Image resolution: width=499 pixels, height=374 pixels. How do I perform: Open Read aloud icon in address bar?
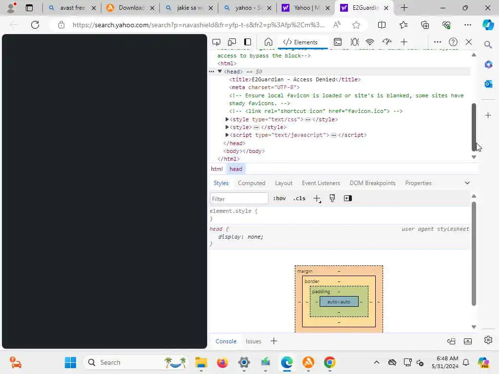pos(337,25)
